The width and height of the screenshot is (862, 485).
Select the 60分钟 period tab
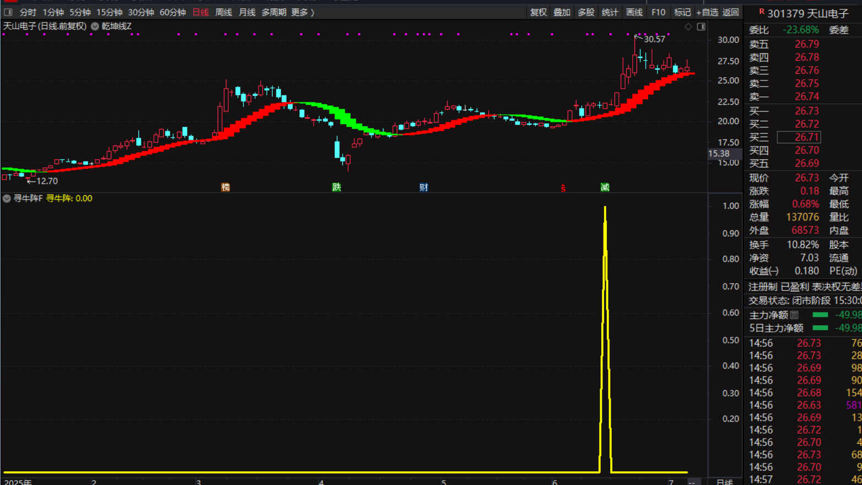(x=173, y=12)
